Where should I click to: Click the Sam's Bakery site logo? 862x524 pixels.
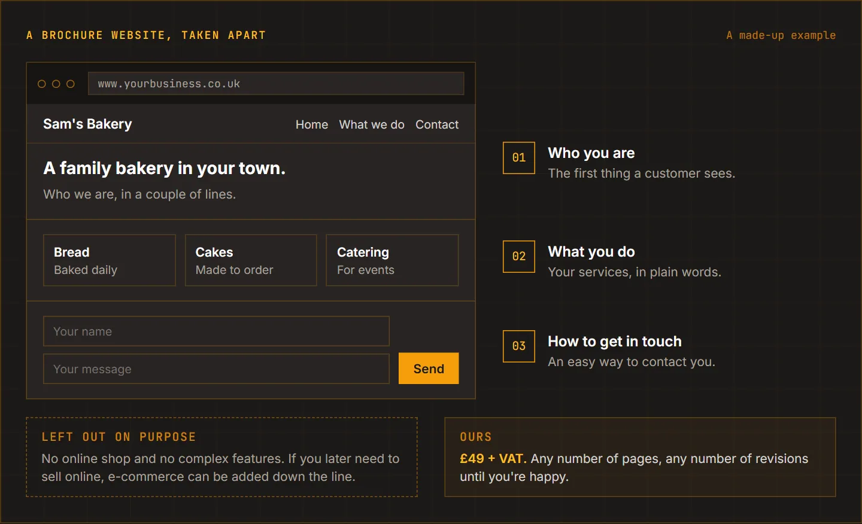(x=87, y=124)
